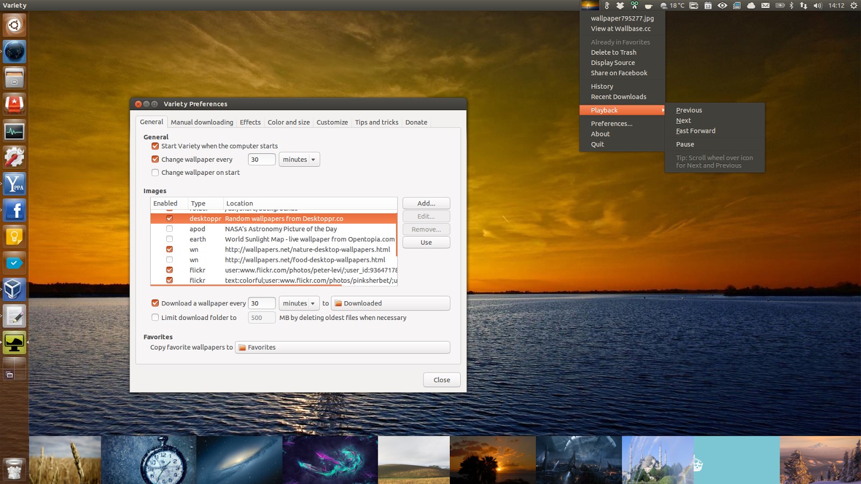Screen dimensions: 861x484
Task: Click the Variety wallpaper indicator in top panel
Action: tap(590, 5)
